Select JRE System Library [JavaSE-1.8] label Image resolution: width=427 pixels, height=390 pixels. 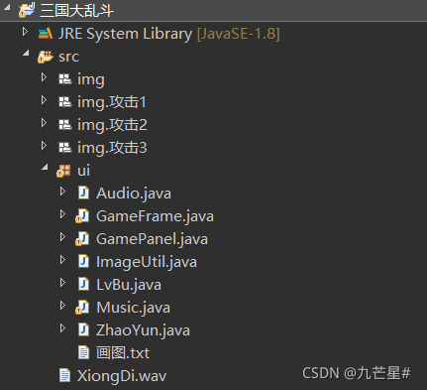(x=169, y=34)
